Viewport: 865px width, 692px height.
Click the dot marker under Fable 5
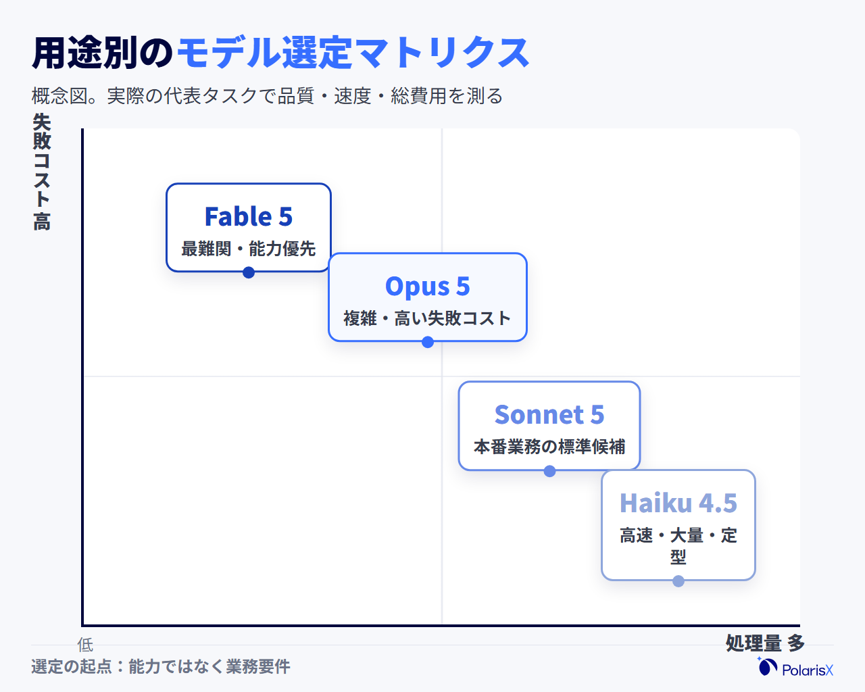click(249, 272)
